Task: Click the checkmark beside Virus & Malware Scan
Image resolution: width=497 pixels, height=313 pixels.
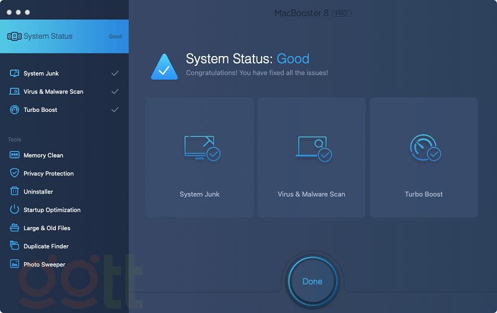Action: click(115, 91)
